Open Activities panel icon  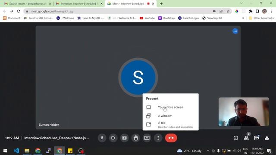[267, 138]
